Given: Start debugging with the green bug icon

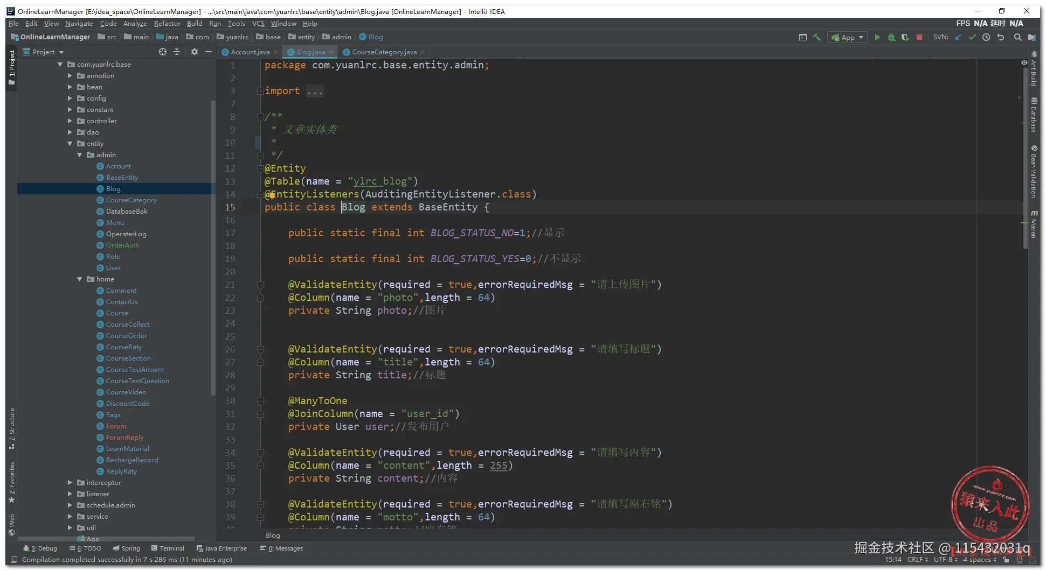Looking at the screenshot, I should pos(891,37).
